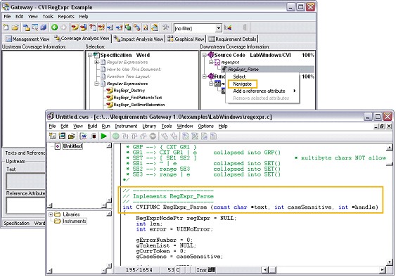
Task: Click the Source Code icon in Downstream Coverage
Action: [x=210, y=55]
